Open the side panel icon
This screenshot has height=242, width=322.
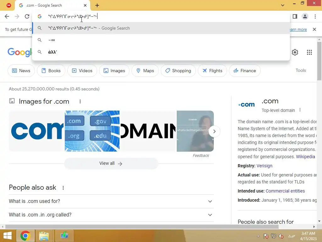coord(295,16)
